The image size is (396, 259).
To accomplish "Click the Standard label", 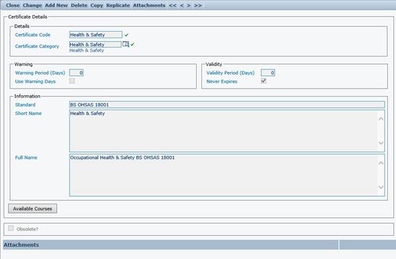I will (25, 104).
